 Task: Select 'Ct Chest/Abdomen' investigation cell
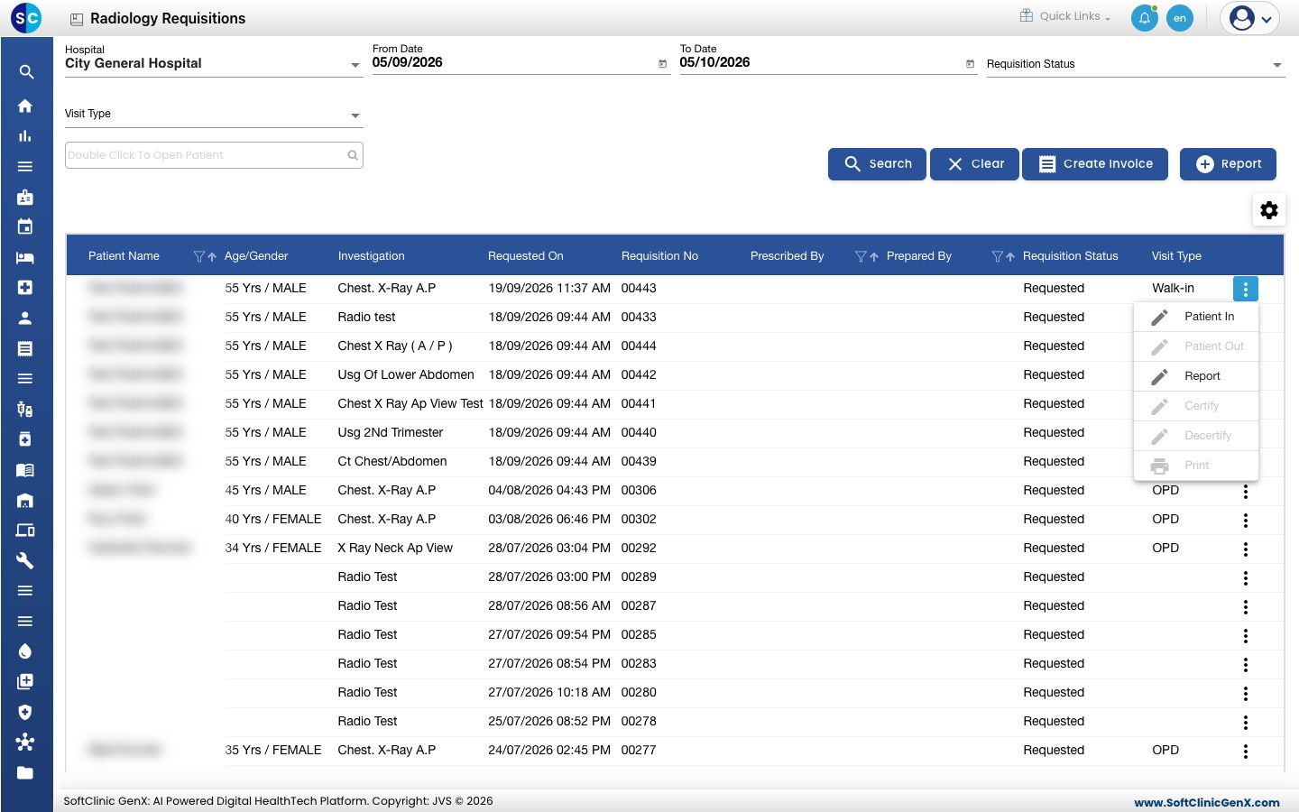pos(392,461)
